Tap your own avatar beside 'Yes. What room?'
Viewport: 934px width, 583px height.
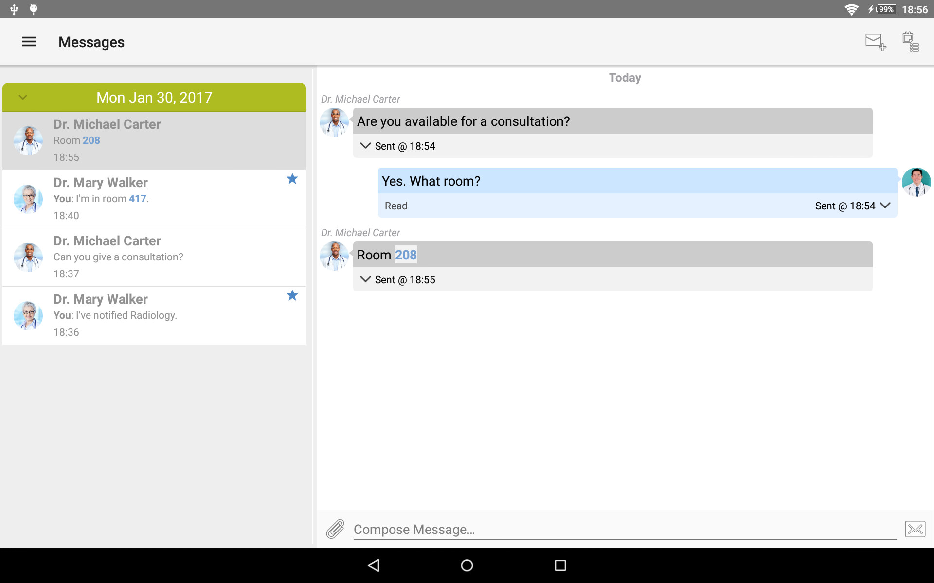point(916,182)
